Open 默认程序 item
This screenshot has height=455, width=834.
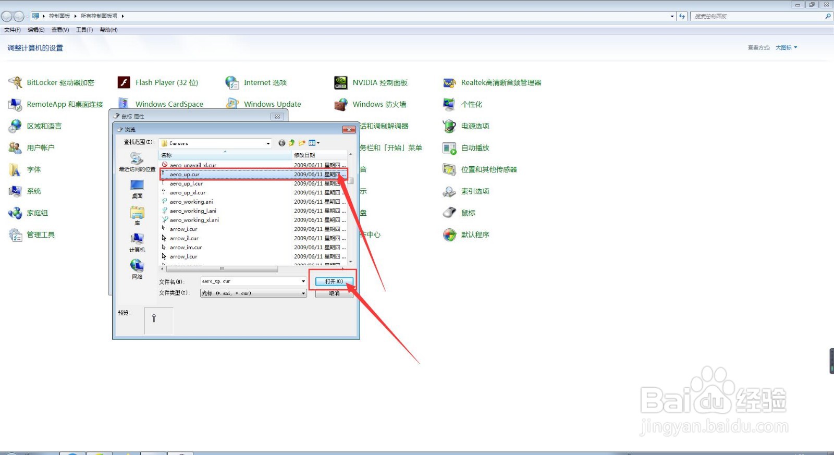[x=465, y=235]
